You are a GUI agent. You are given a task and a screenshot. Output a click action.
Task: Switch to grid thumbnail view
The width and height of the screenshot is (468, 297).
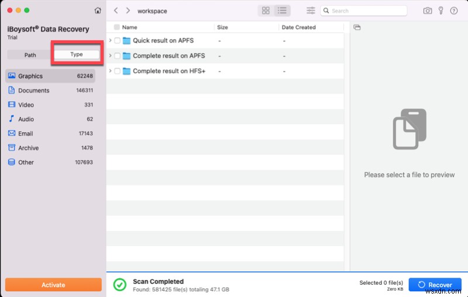point(266,11)
